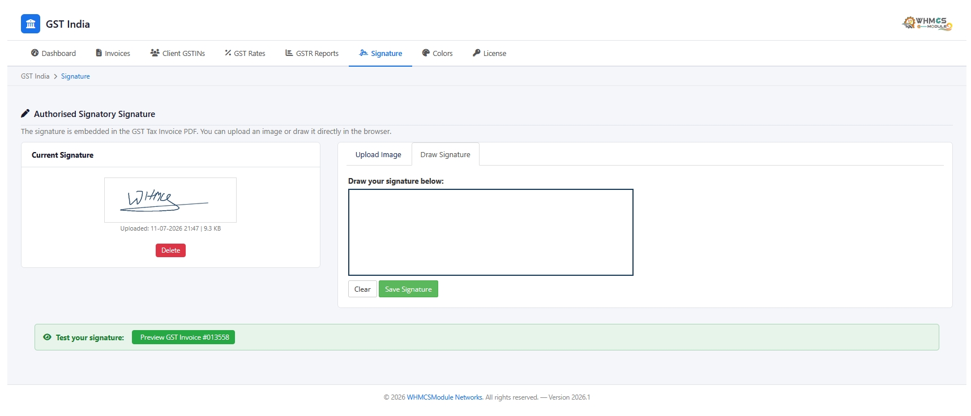Click the GST India bank building logo icon

[x=31, y=24]
